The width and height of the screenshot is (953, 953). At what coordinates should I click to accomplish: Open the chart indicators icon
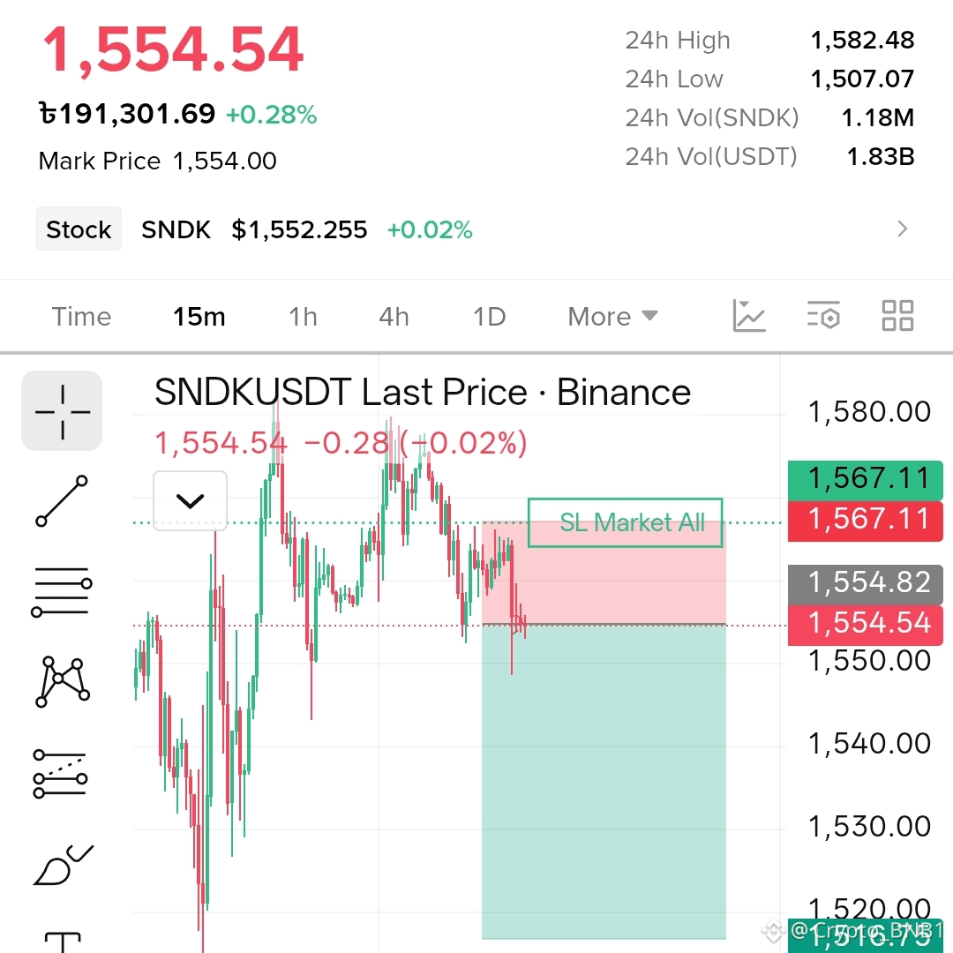click(749, 316)
